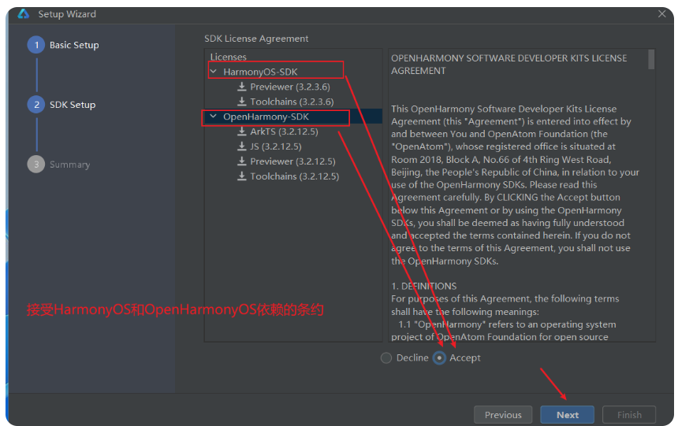The height and width of the screenshot is (426, 678).
Task: Select Toolchains (3.2.12.5) license row
Action: click(x=293, y=176)
